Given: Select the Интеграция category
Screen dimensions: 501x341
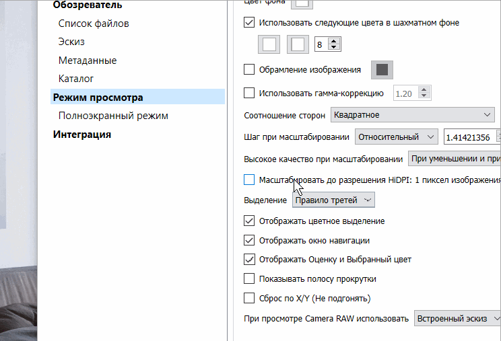Looking at the screenshot, I should [x=82, y=135].
